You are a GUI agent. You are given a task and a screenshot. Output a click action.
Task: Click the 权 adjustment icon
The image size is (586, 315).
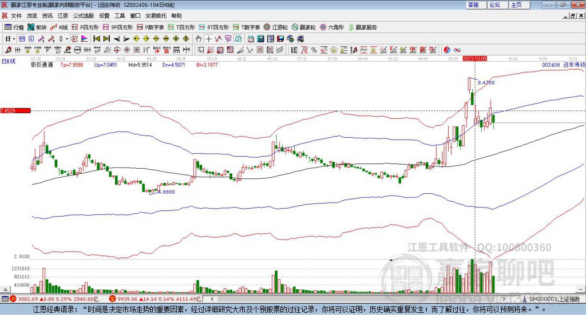click(x=75, y=39)
